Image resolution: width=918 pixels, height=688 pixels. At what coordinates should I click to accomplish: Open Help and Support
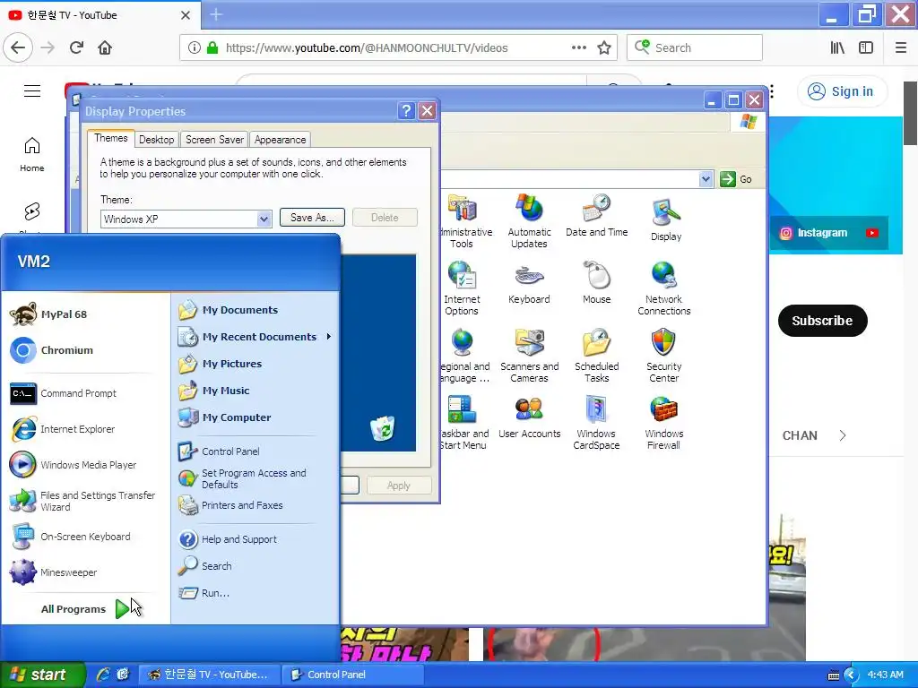pyautogui.click(x=228, y=538)
